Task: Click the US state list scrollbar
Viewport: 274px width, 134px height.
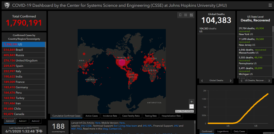Action: pyautogui.click(x=273, y=51)
